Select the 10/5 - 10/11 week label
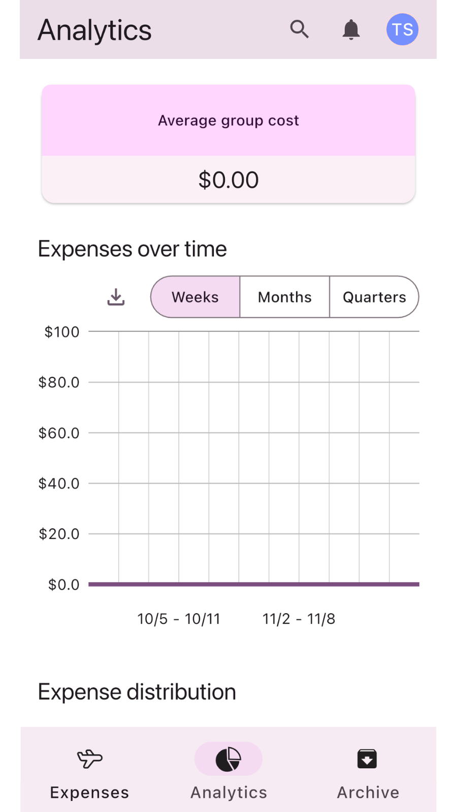Image resolution: width=457 pixels, height=812 pixels. [x=179, y=619]
